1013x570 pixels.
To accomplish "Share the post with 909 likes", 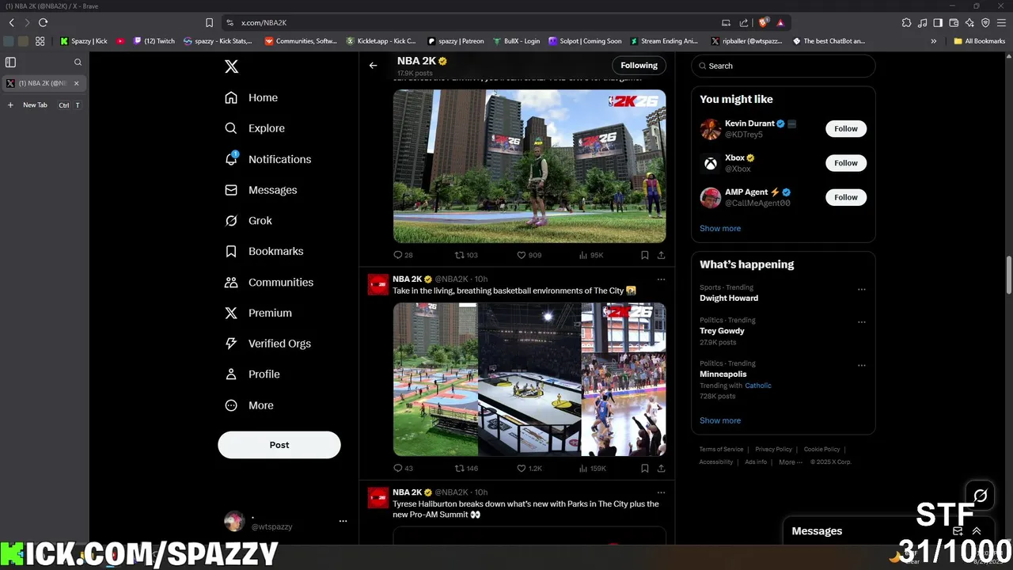I will click(x=661, y=255).
